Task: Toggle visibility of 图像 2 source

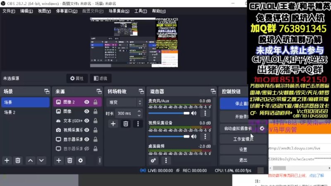Action: coord(87,102)
